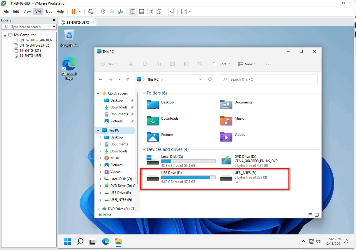
Task: Open the Recycle Bin desktop icon
Action: click(69, 39)
